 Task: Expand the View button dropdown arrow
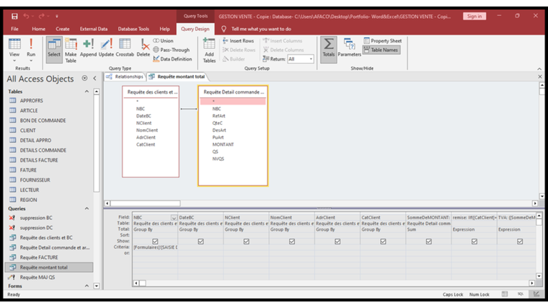[x=14, y=61]
